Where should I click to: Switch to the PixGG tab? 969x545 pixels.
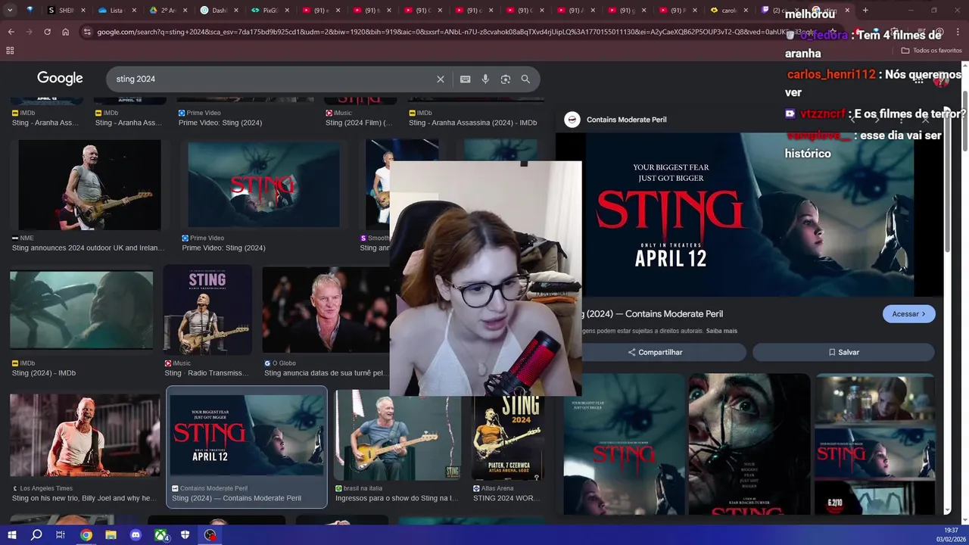(x=269, y=11)
